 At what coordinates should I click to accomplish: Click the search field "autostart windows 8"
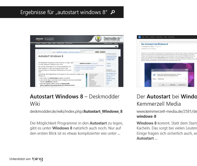pyautogui.click(x=62, y=12)
